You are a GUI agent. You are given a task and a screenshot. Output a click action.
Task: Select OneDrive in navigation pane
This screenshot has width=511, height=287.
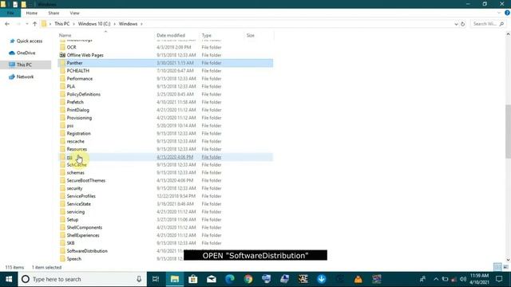[22, 53]
